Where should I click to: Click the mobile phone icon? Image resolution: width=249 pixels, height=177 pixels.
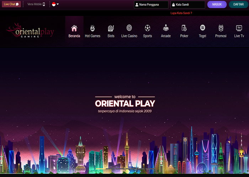pyautogui.click(x=44, y=4)
